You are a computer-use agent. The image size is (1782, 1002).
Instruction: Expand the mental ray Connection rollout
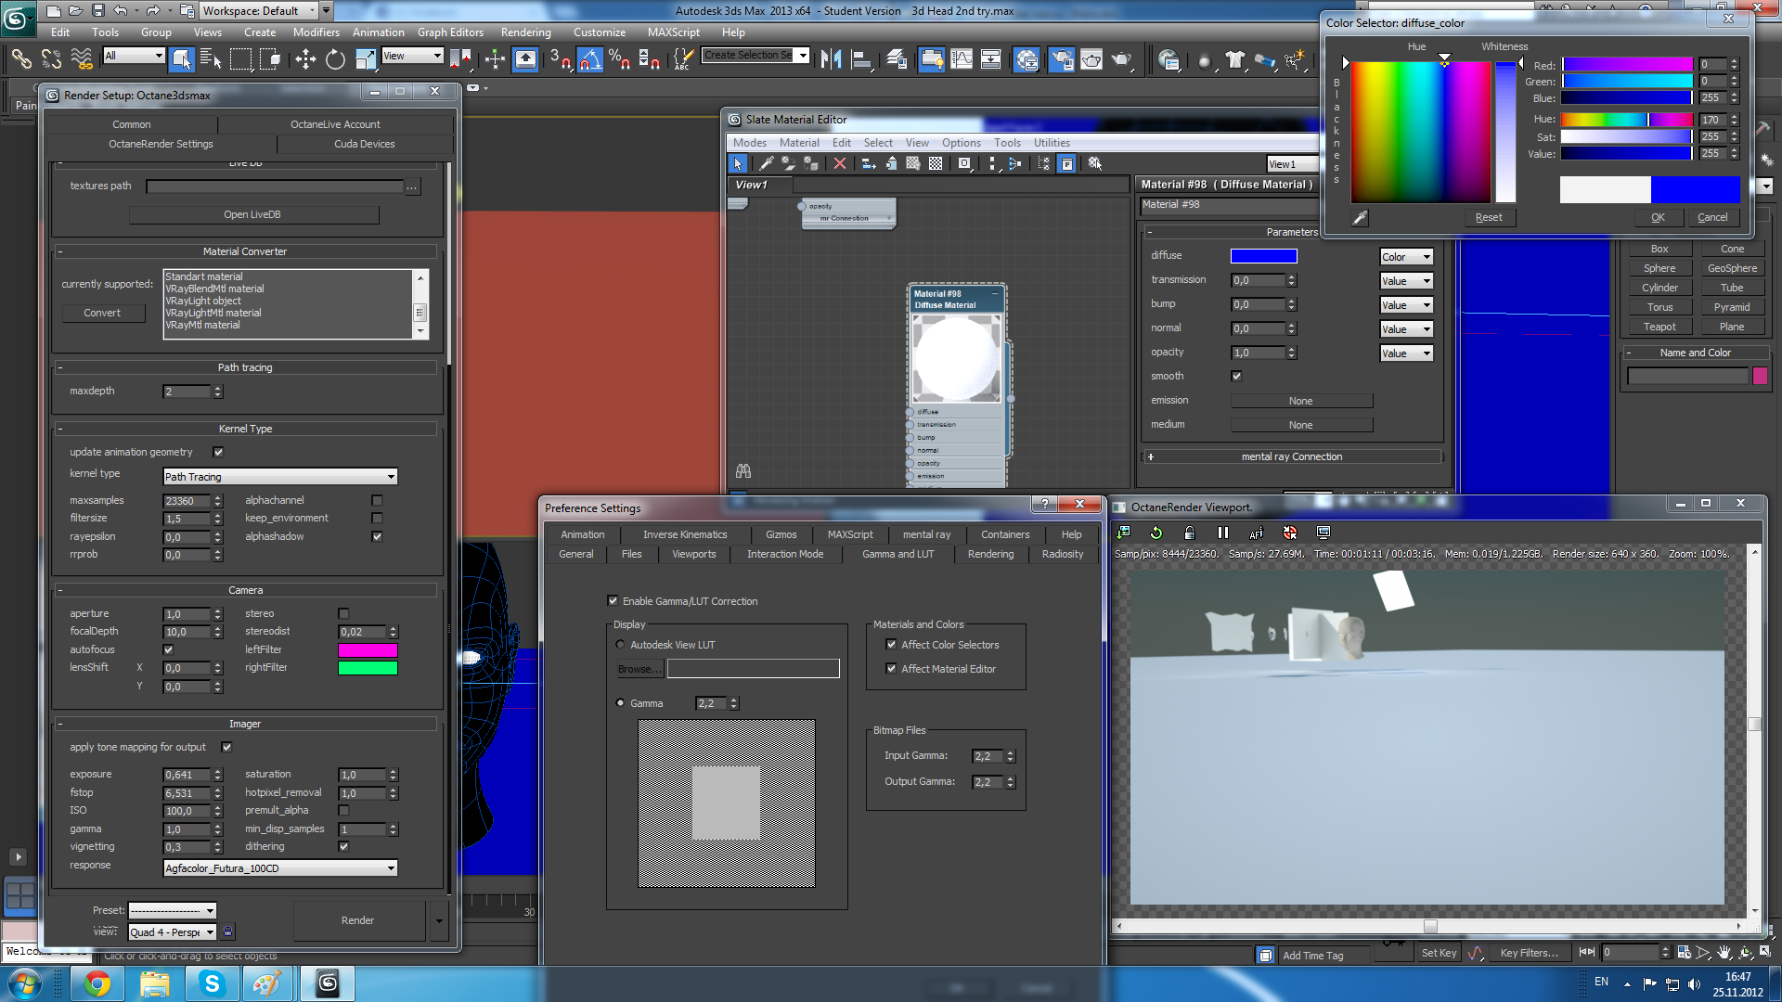coord(1291,456)
